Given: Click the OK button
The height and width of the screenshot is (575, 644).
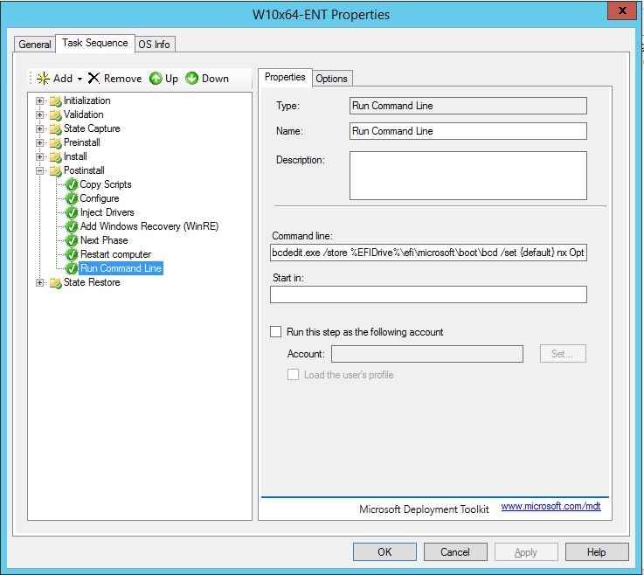Looking at the screenshot, I should 384,551.
